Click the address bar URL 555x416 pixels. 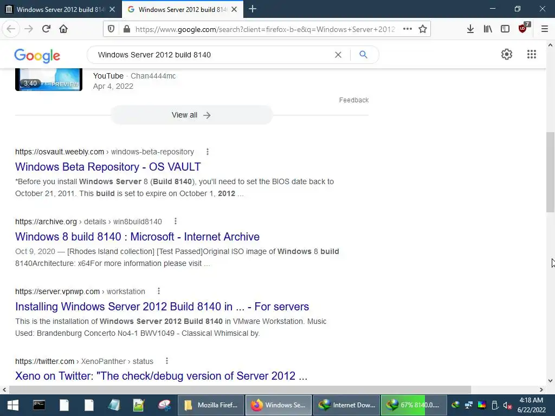[264, 29]
